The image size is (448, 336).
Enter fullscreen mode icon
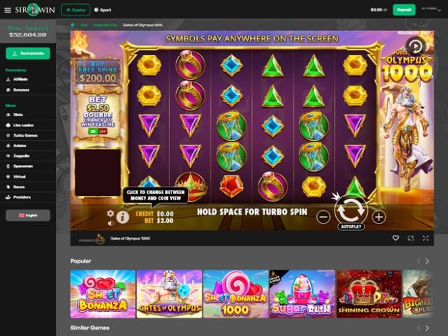(x=426, y=238)
